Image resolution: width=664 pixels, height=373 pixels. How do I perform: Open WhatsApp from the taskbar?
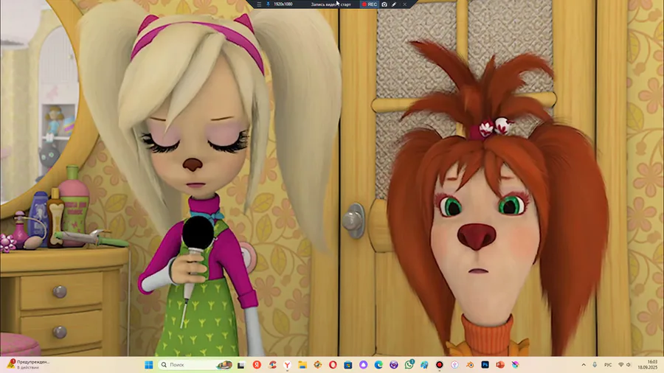coord(409,365)
